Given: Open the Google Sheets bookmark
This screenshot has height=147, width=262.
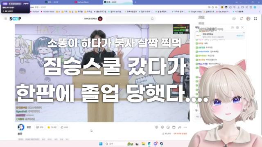Looking at the screenshot, I should (x=195, y=12).
